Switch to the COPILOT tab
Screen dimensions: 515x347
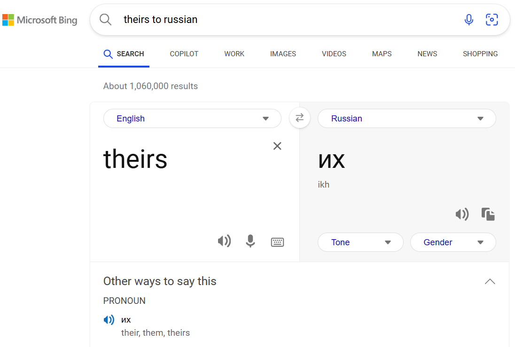coord(184,54)
